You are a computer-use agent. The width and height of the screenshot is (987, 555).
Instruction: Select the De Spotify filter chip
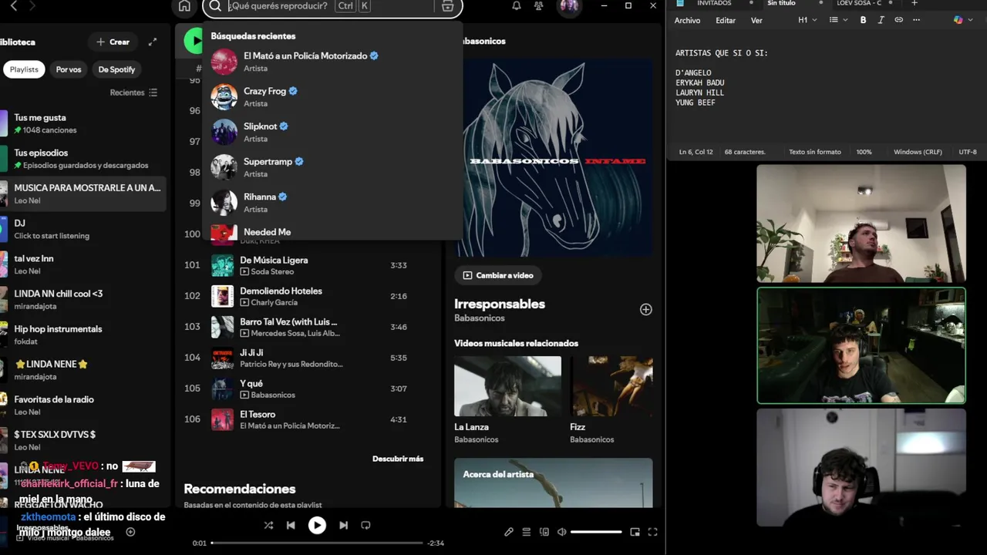(116, 69)
